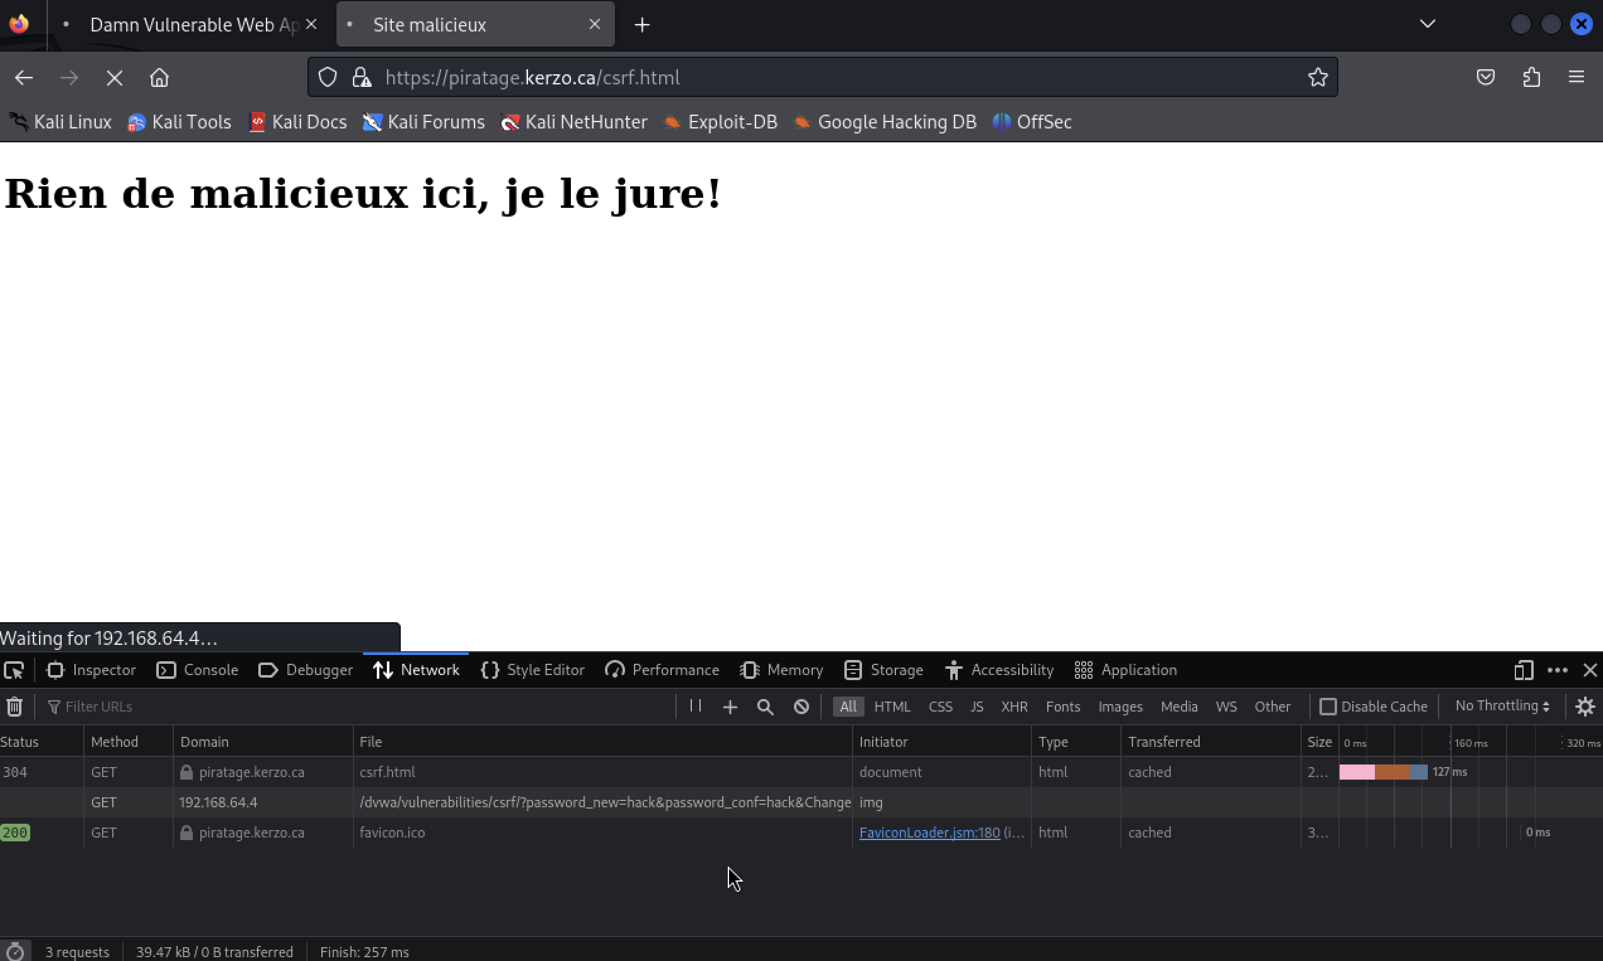Viewport: 1603px width, 961px height.
Task: Open the No Throttling dropdown
Action: (1502, 706)
